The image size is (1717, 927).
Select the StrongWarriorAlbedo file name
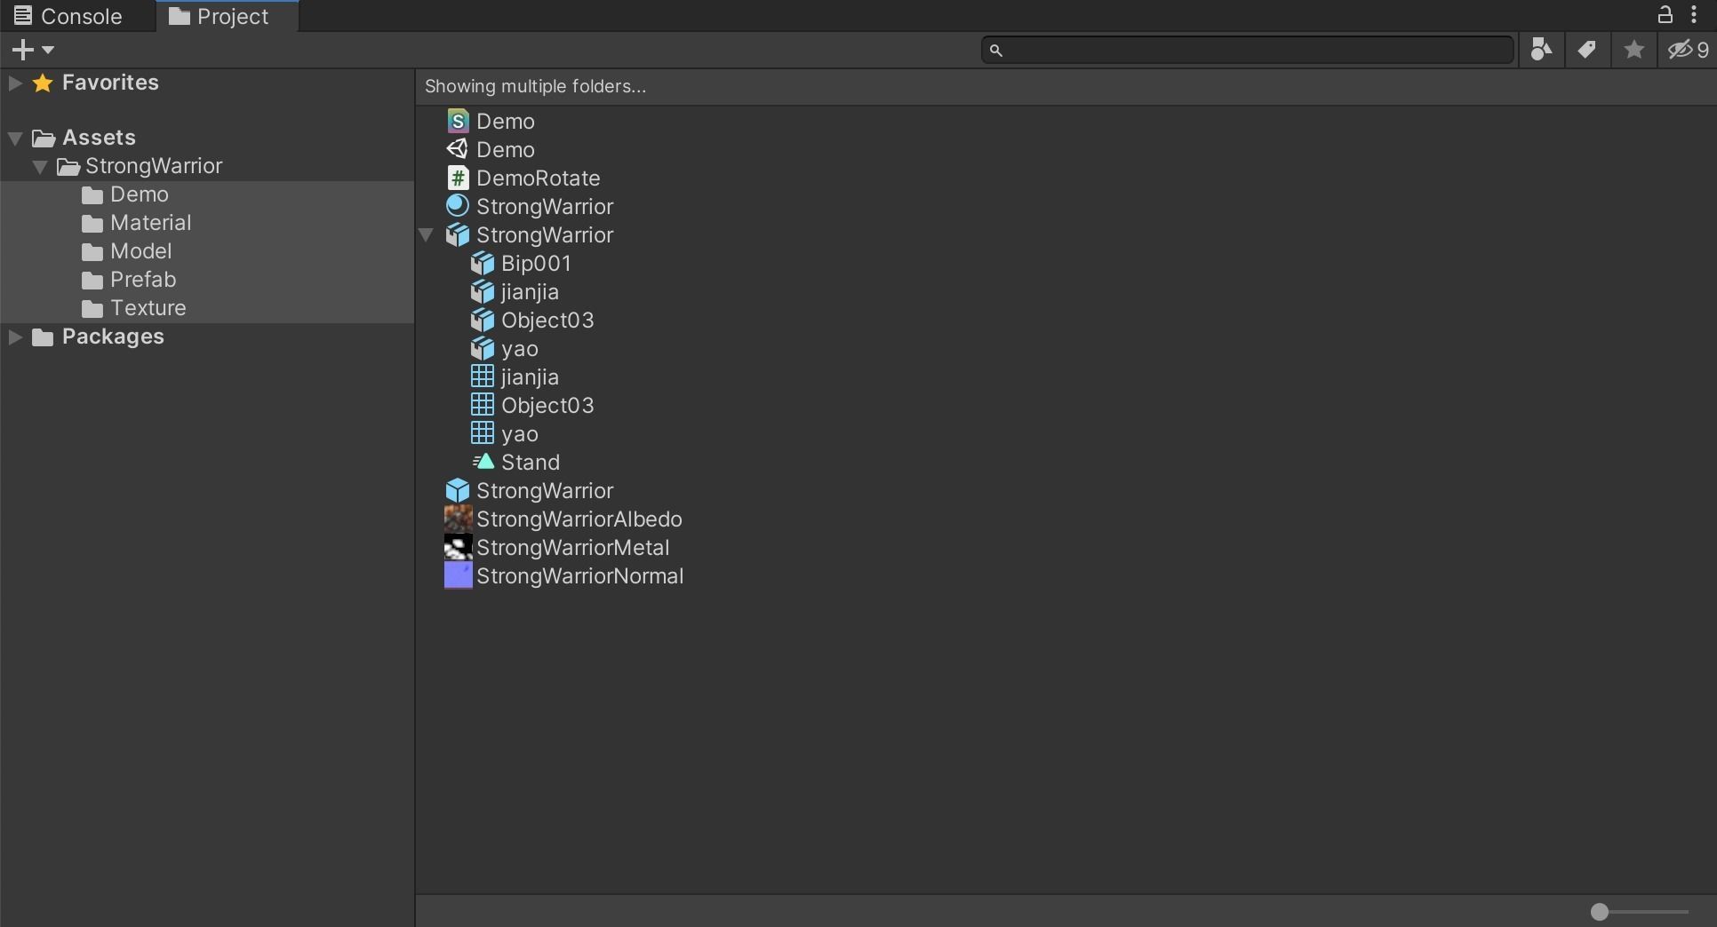(579, 519)
